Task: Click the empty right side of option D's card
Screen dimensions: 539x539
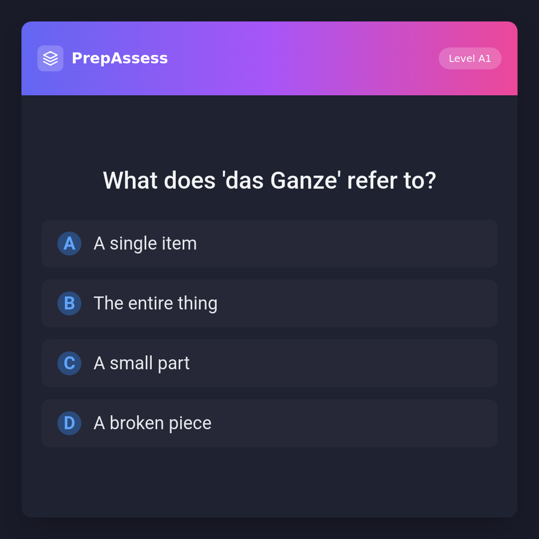Action: [399, 423]
